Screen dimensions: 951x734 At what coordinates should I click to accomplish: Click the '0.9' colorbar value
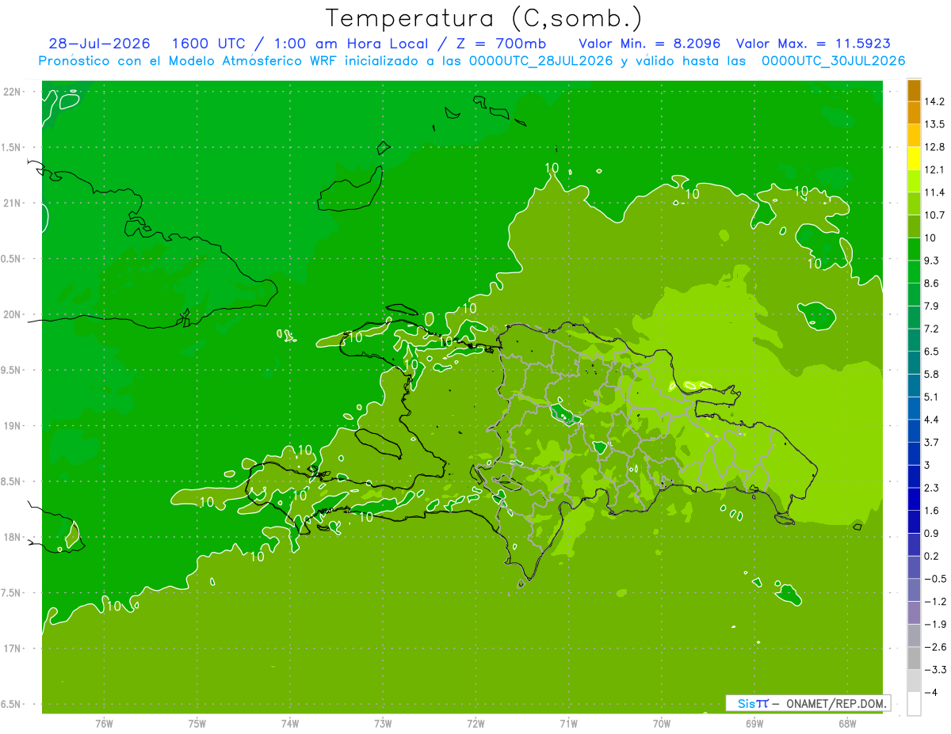pos(930,533)
